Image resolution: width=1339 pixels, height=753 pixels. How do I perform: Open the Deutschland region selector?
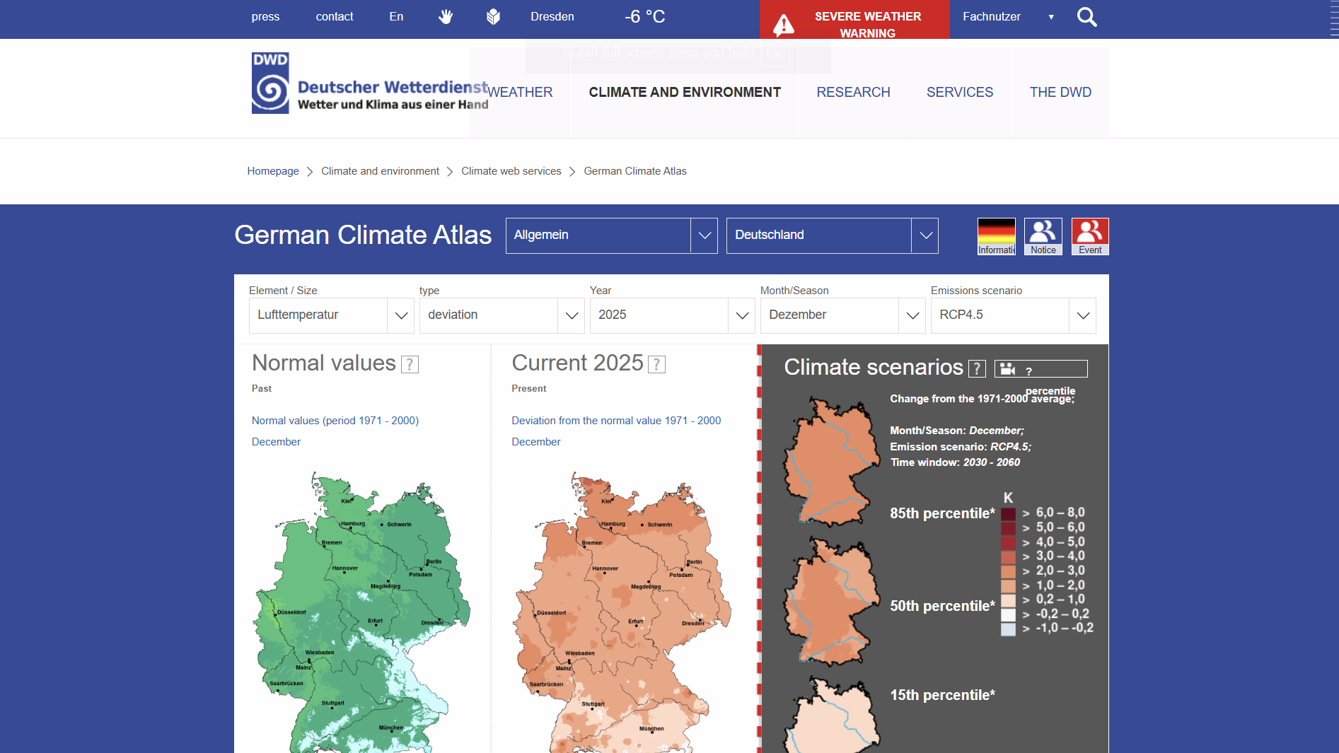[925, 235]
